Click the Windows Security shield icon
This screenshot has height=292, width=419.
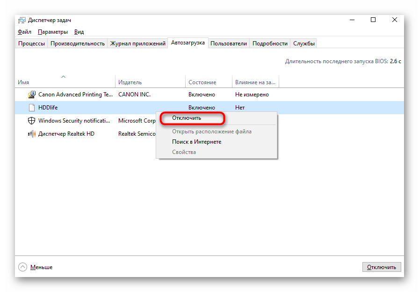pos(32,121)
